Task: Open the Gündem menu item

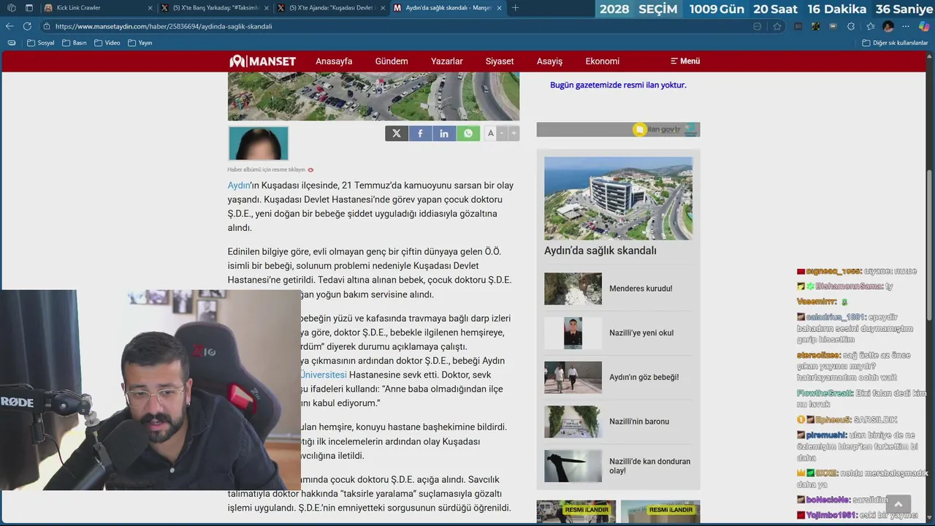Action: (392, 61)
